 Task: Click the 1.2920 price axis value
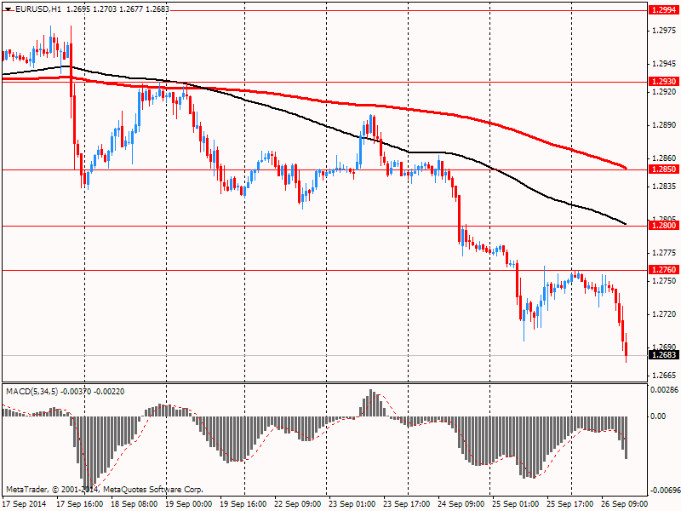point(664,92)
